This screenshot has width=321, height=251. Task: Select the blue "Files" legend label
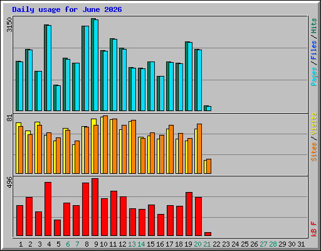tap(314, 50)
